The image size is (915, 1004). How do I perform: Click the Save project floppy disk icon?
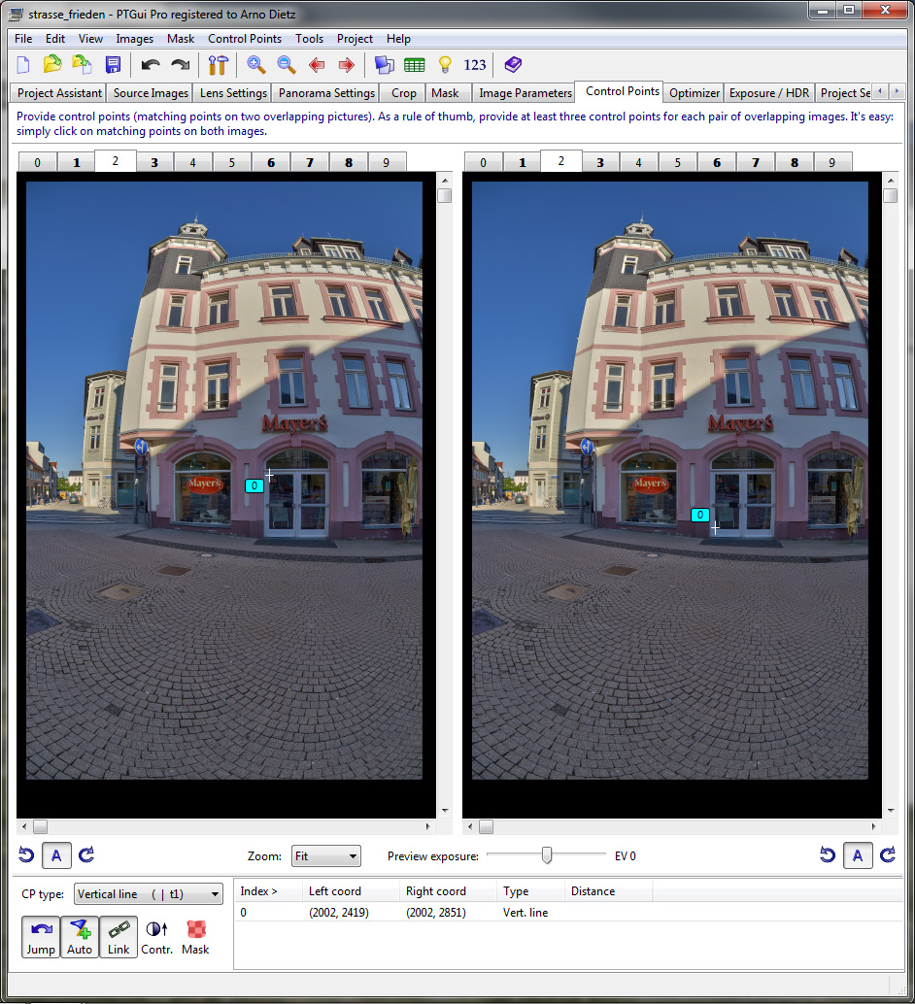[113, 65]
